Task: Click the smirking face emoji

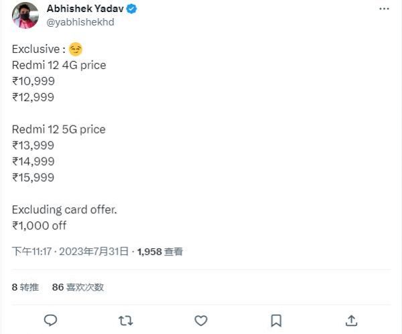Action: pos(76,50)
